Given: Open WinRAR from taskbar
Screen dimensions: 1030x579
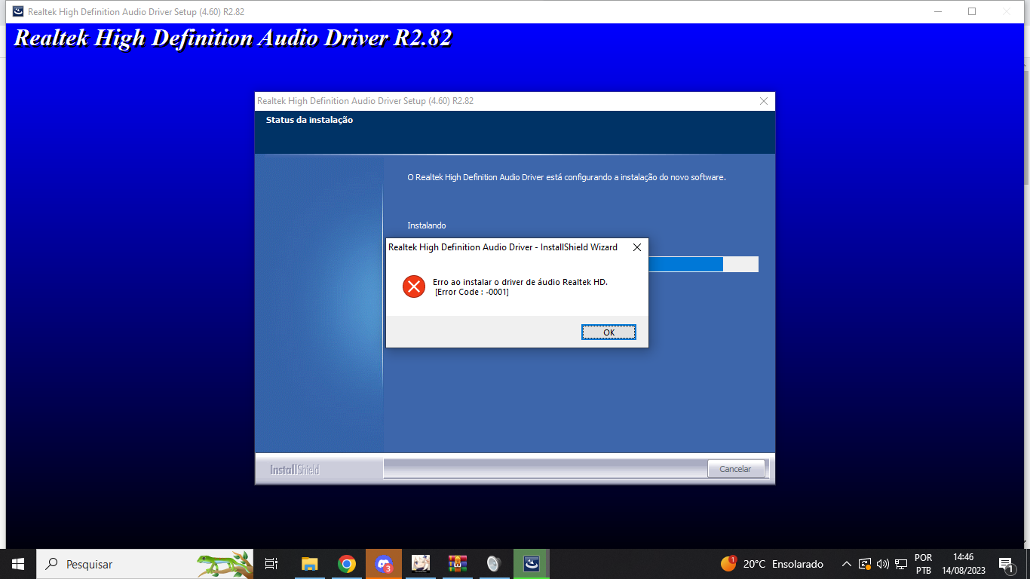Looking at the screenshot, I should 458,564.
